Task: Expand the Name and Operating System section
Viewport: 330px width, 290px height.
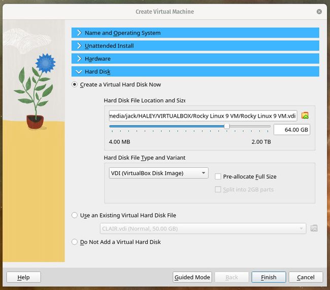Action: (x=195, y=33)
